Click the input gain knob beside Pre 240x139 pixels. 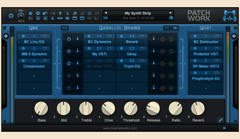(6, 36)
